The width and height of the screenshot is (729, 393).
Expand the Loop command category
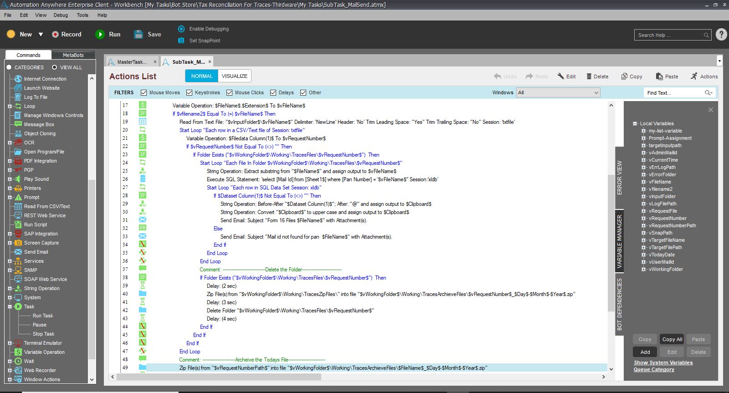[x=10, y=106]
